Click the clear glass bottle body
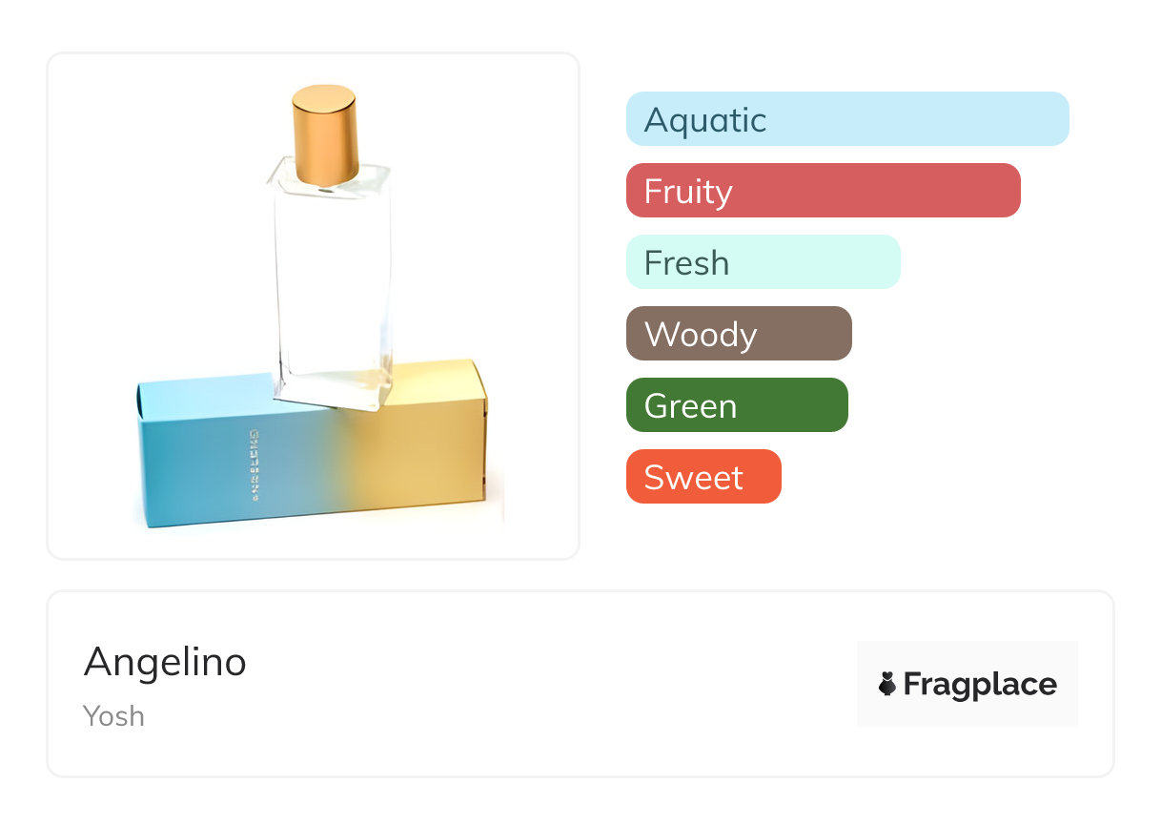 [332, 277]
